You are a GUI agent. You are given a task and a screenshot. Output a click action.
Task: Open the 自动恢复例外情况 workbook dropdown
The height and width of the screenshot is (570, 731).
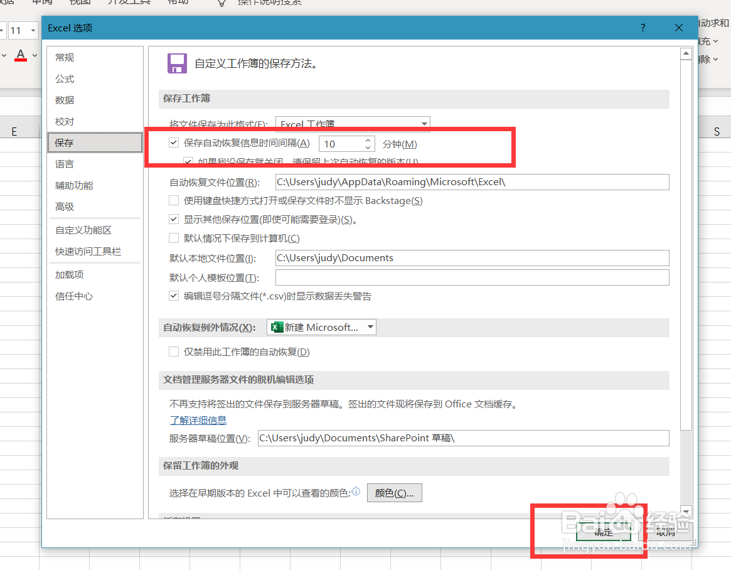pyautogui.click(x=321, y=327)
